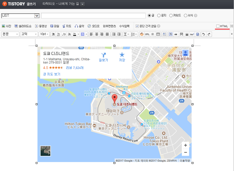Viewport: 234px width, 171px height.
Task: Add audio with the 오디오 button
Action: pyautogui.click(x=94, y=26)
